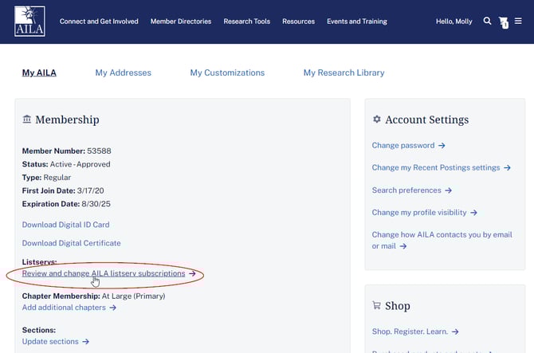Click arrow after Search preferences
Image resolution: width=534 pixels, height=353 pixels.
[449, 190]
